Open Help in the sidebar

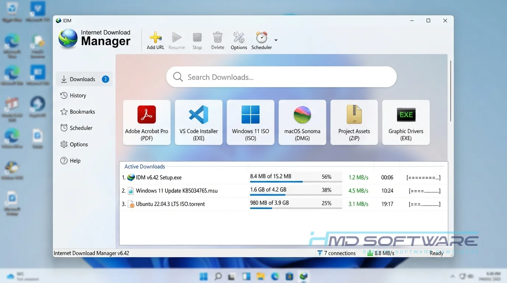click(70, 161)
